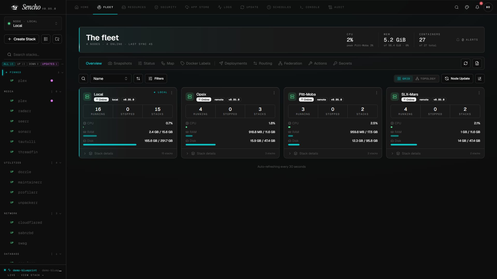The height and width of the screenshot is (279, 497).
Task: Open the chart icon next to Node Update
Action: click(x=480, y=79)
